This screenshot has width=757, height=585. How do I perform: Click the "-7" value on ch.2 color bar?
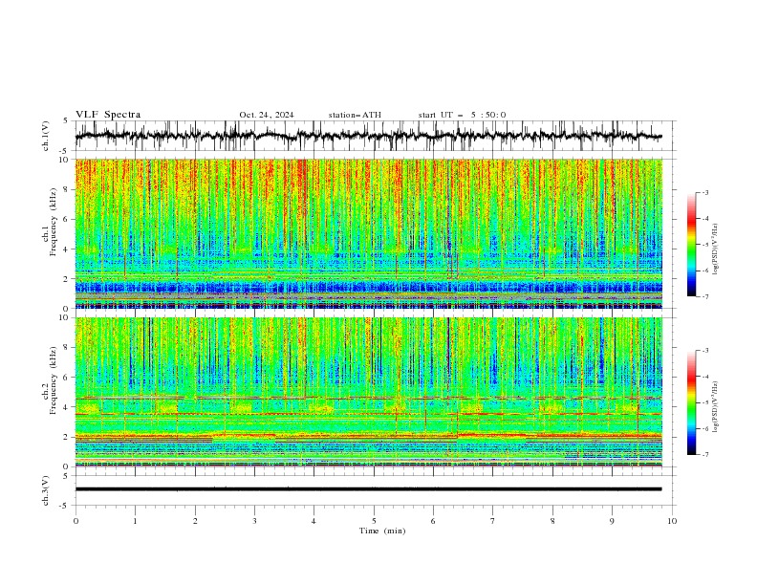[704, 454]
